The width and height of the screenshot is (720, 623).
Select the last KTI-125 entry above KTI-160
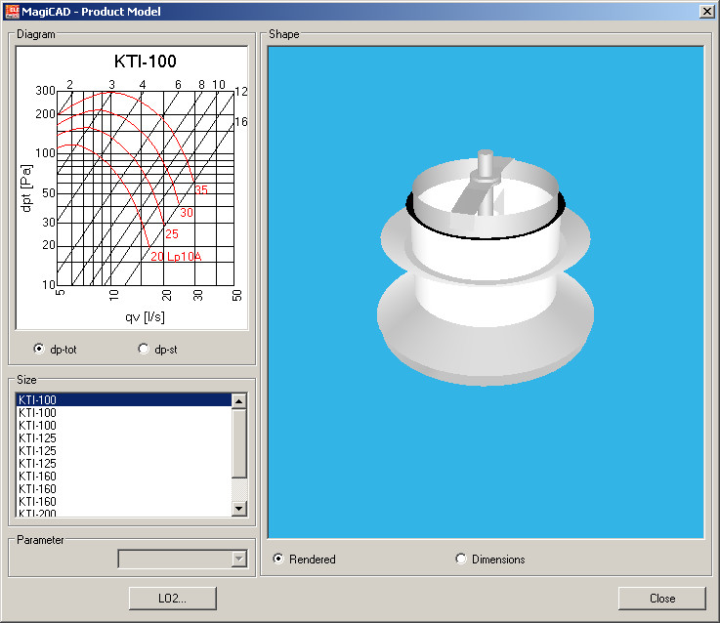point(123,463)
